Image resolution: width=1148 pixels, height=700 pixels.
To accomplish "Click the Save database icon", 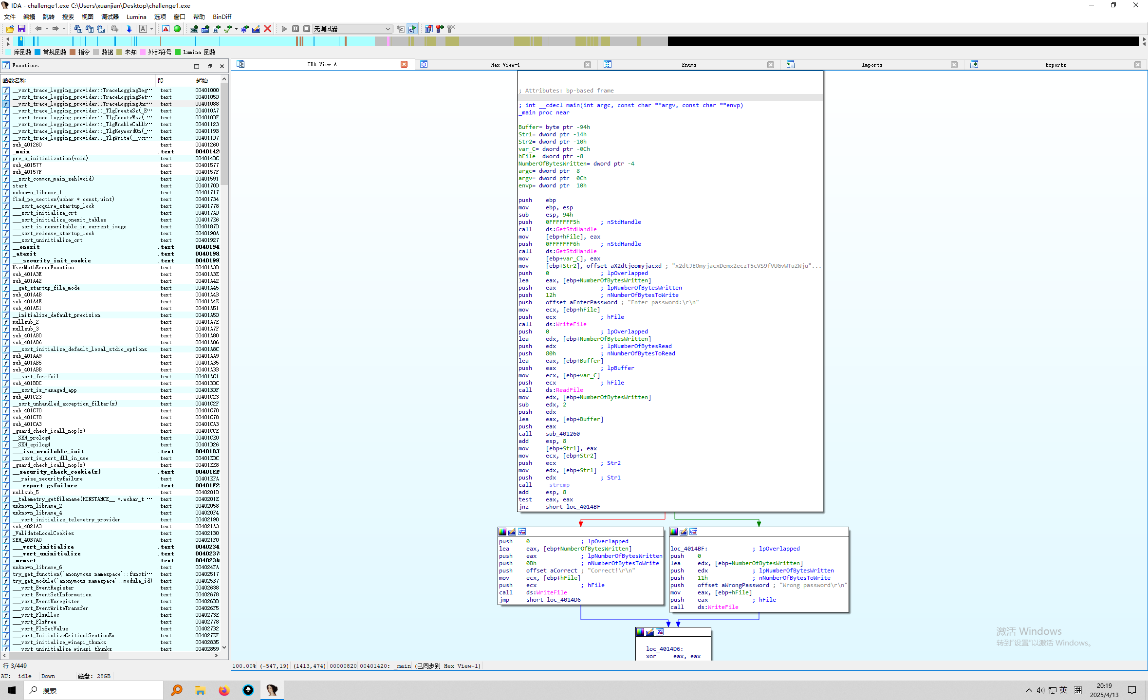I will click(x=21, y=29).
